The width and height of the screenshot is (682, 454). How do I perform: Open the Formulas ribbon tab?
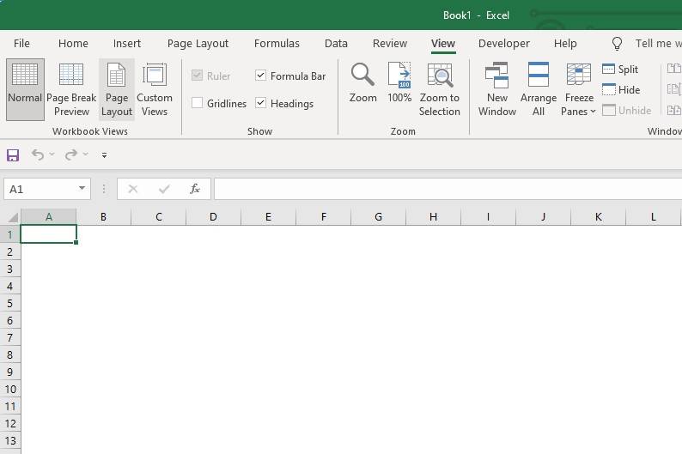(x=277, y=43)
